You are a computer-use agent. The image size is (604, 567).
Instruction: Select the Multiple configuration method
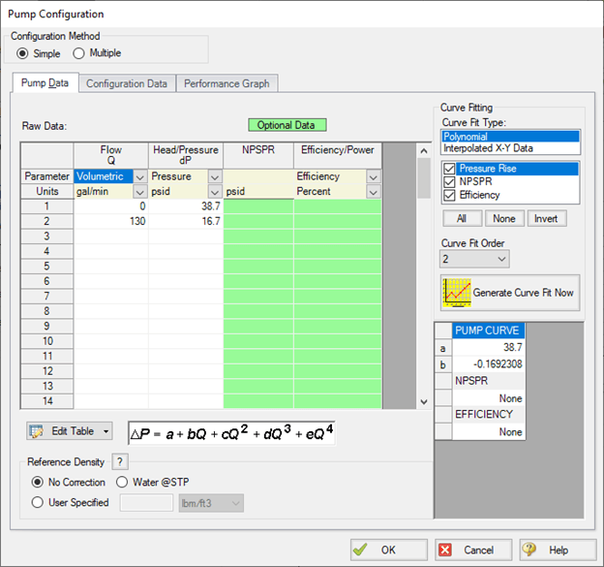[79, 52]
